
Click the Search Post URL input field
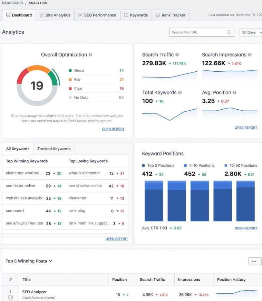coord(198,32)
